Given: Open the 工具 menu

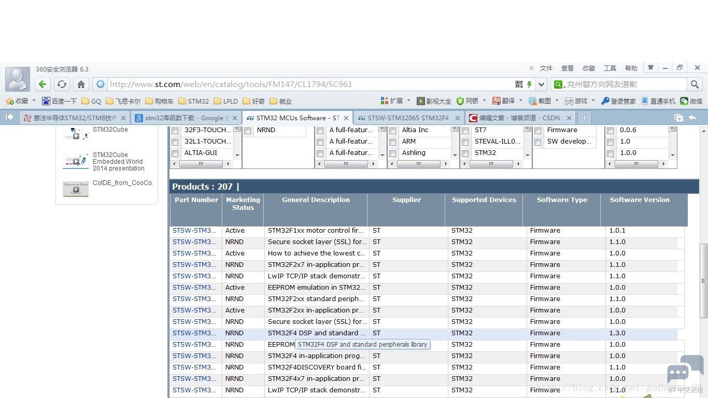Looking at the screenshot, I should tap(610, 68).
